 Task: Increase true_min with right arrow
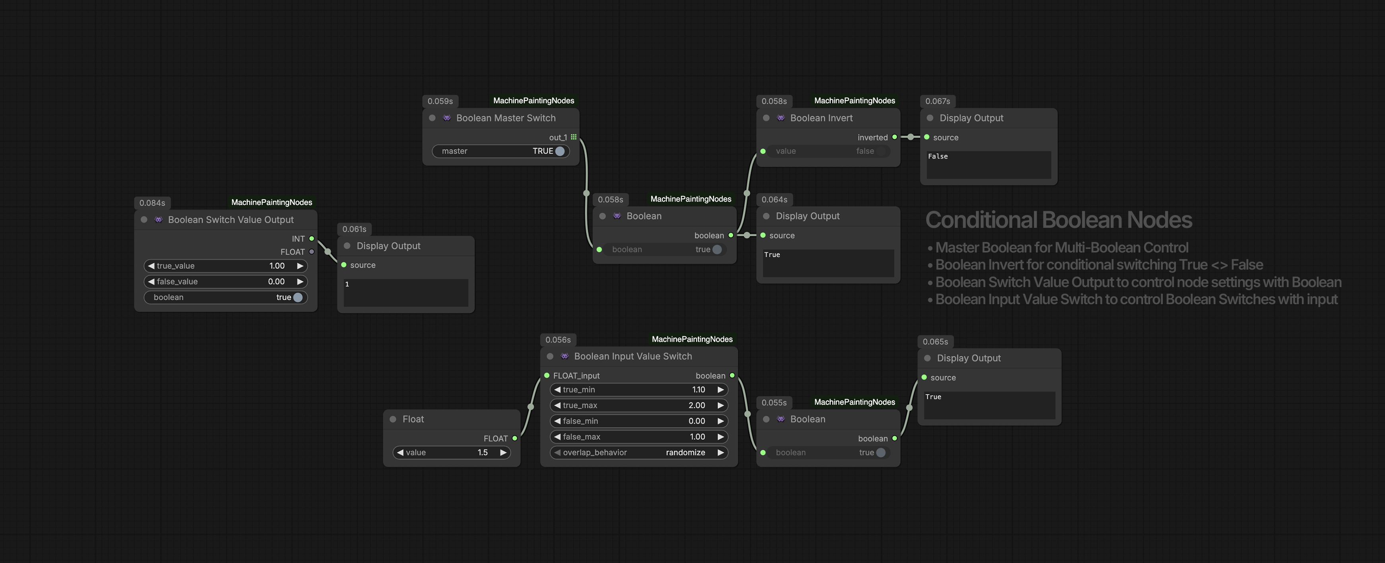click(x=720, y=389)
